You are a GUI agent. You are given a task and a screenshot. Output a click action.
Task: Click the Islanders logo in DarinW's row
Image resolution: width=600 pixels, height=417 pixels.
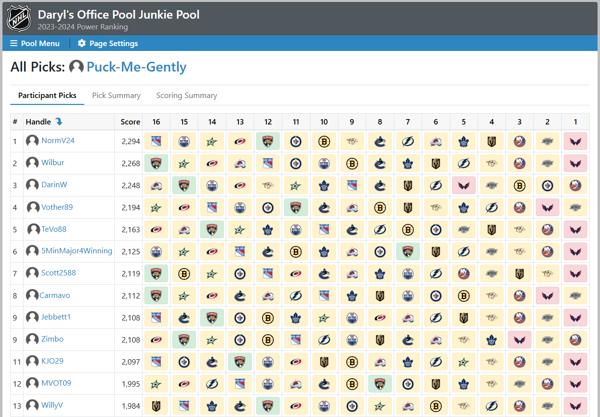[x=576, y=185]
